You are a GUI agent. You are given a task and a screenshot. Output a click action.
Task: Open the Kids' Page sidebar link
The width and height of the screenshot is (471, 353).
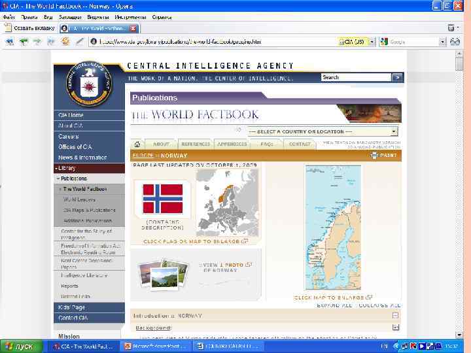pos(71,307)
